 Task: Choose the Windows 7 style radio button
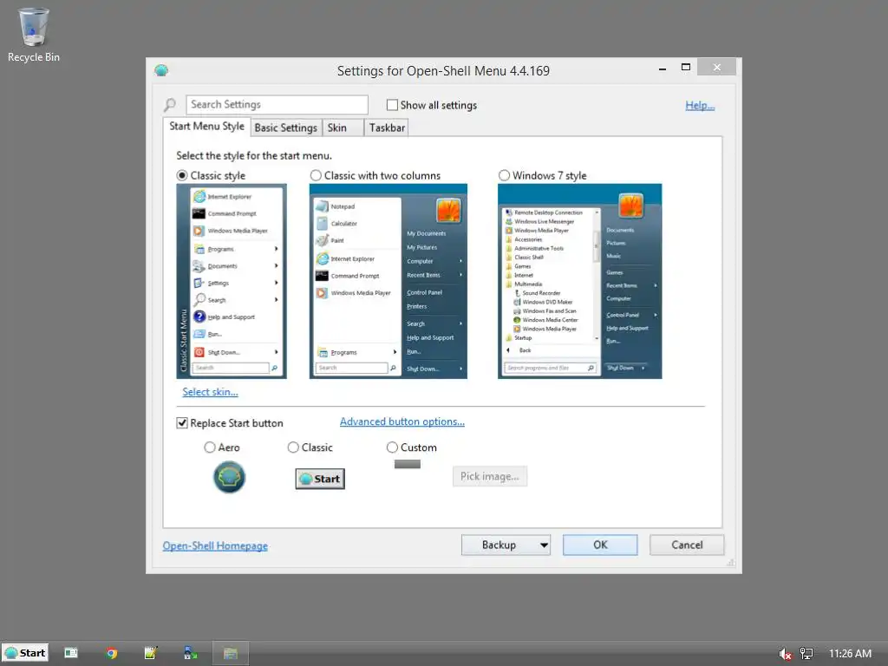(504, 175)
